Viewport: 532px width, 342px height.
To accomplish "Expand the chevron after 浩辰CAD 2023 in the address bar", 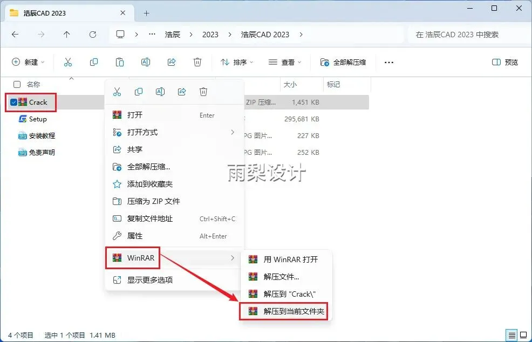I will (x=301, y=35).
